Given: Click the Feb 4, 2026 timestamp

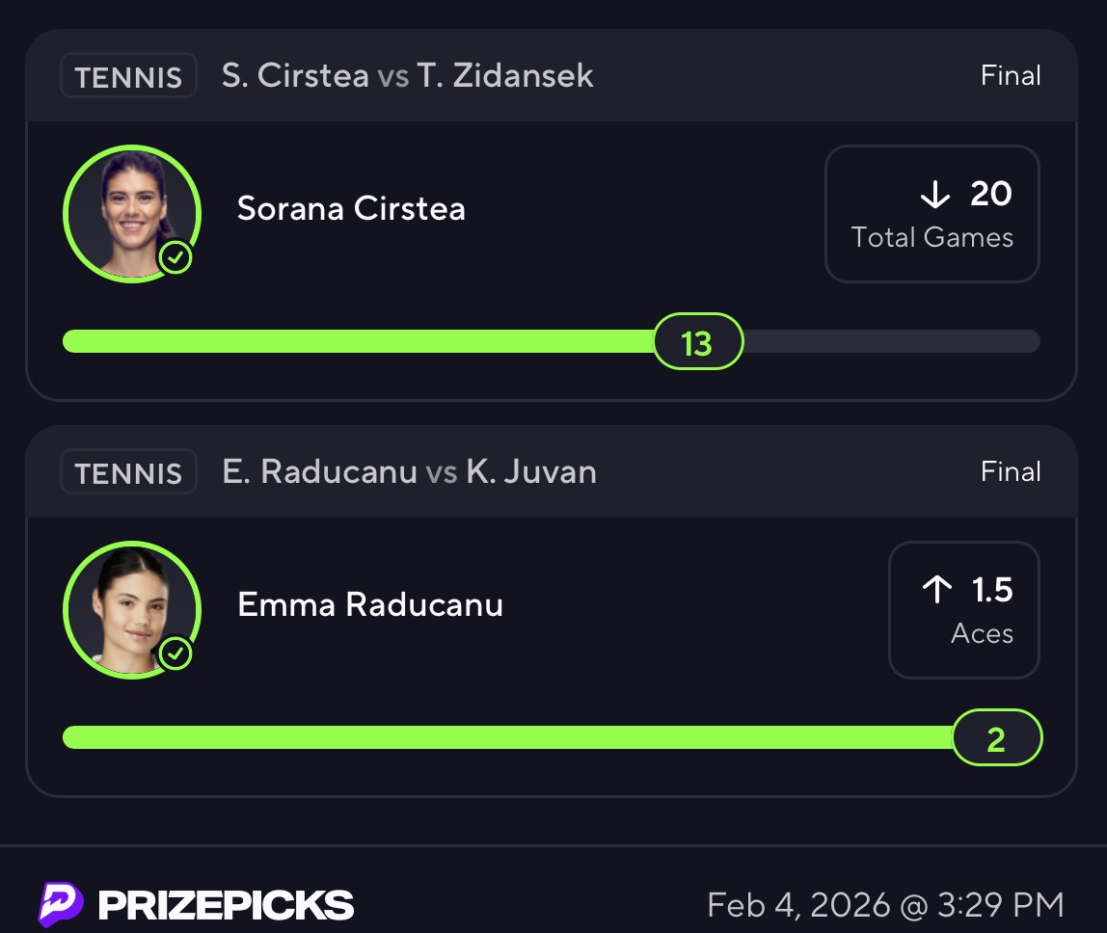Looking at the screenshot, I should click(x=884, y=905).
